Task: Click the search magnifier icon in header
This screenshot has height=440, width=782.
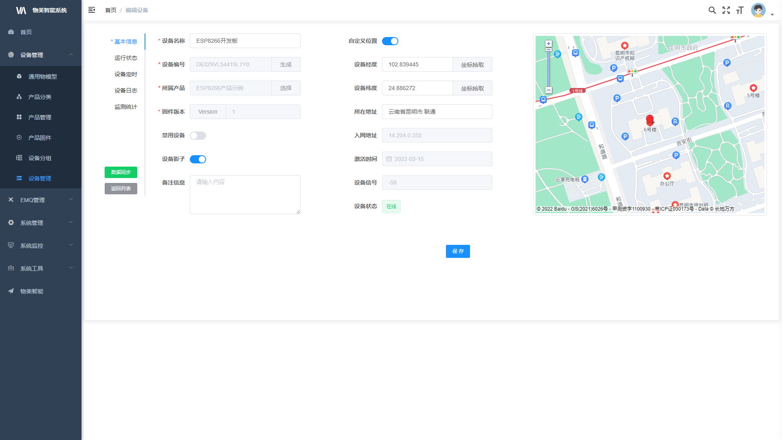Action: pos(712,10)
